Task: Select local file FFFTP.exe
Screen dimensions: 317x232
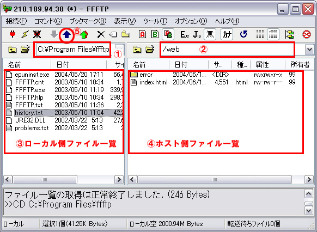Action: click(30, 90)
